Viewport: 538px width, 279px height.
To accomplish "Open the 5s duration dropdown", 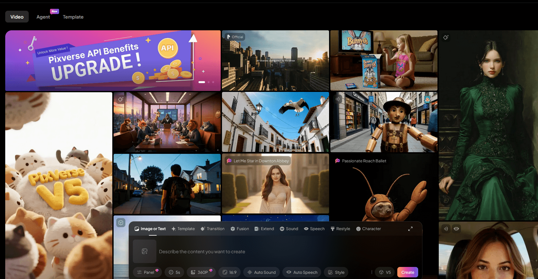I will tap(174, 272).
